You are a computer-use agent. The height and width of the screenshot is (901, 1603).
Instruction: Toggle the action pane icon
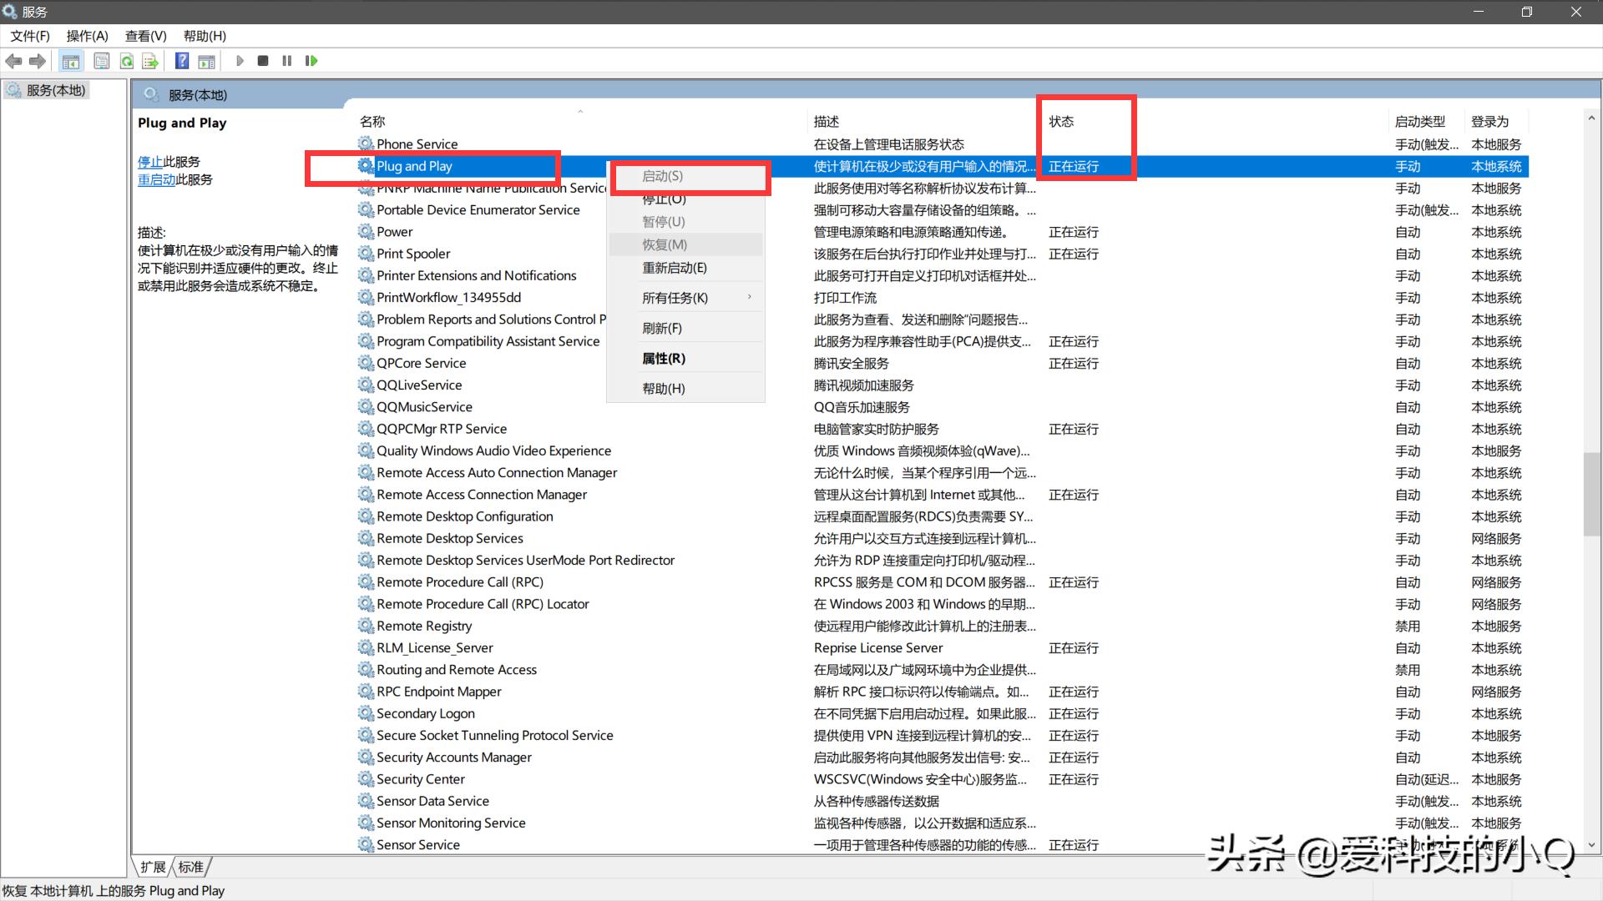pyautogui.click(x=205, y=60)
